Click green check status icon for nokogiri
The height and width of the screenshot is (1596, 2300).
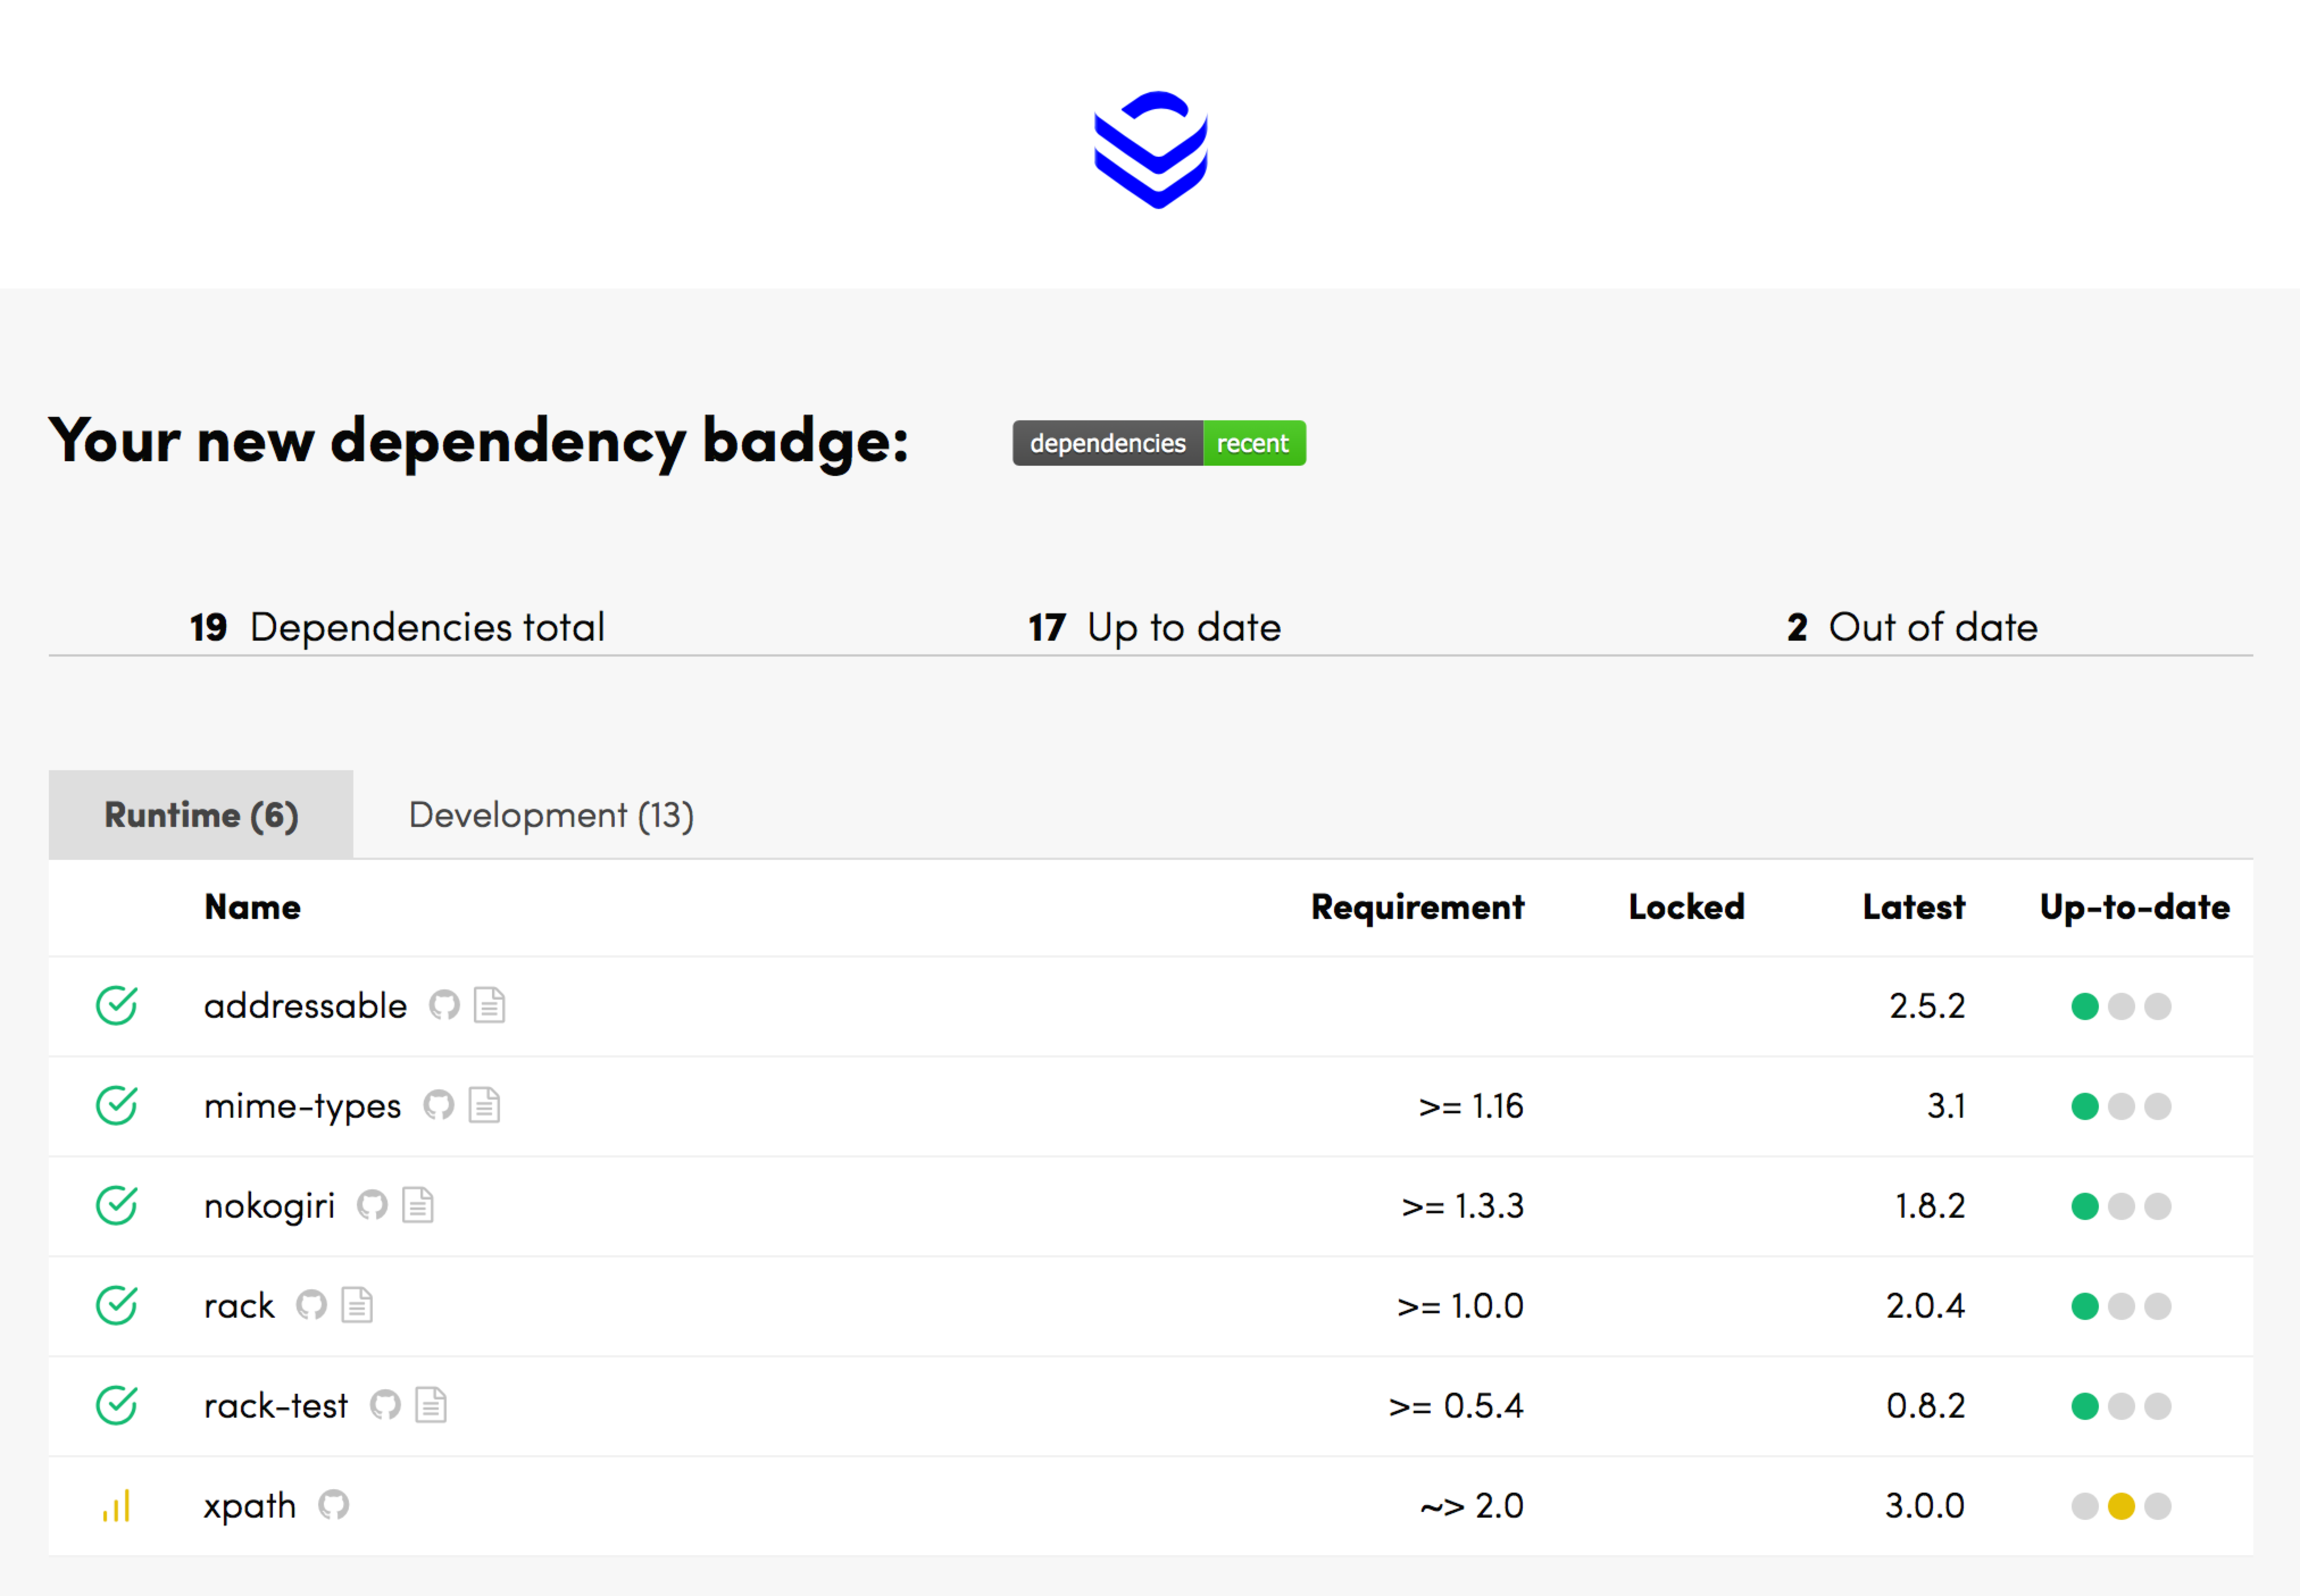click(x=116, y=1205)
